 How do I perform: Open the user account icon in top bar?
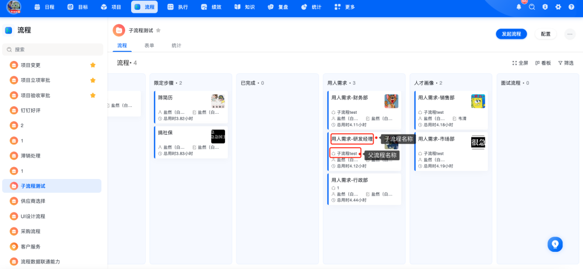(x=545, y=7)
